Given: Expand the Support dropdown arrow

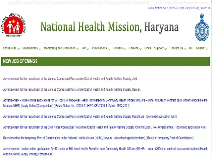Looking at the screenshot, I should 166,49.
